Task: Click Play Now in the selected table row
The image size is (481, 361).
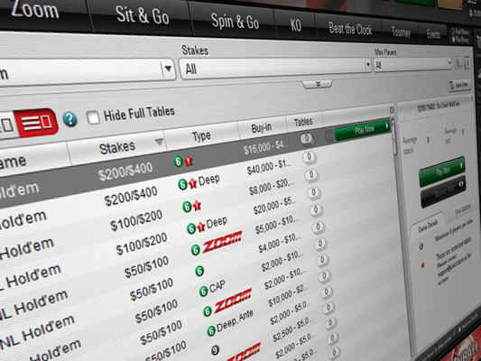Action: [x=363, y=130]
